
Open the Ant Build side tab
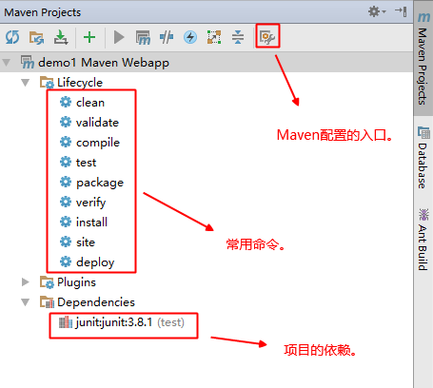pyautogui.click(x=423, y=240)
